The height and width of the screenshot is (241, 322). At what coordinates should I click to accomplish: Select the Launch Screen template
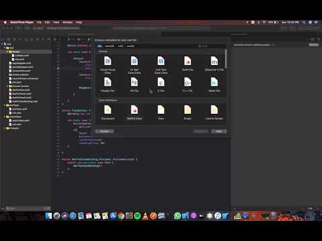point(214,112)
